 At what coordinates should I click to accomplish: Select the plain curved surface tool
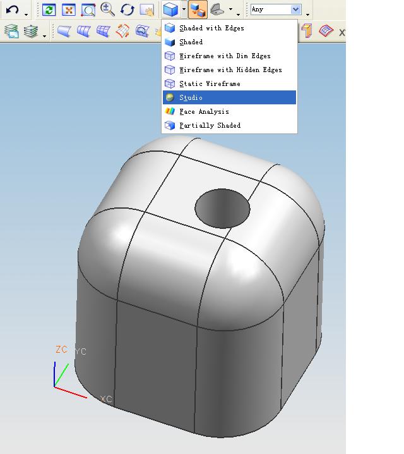64,31
